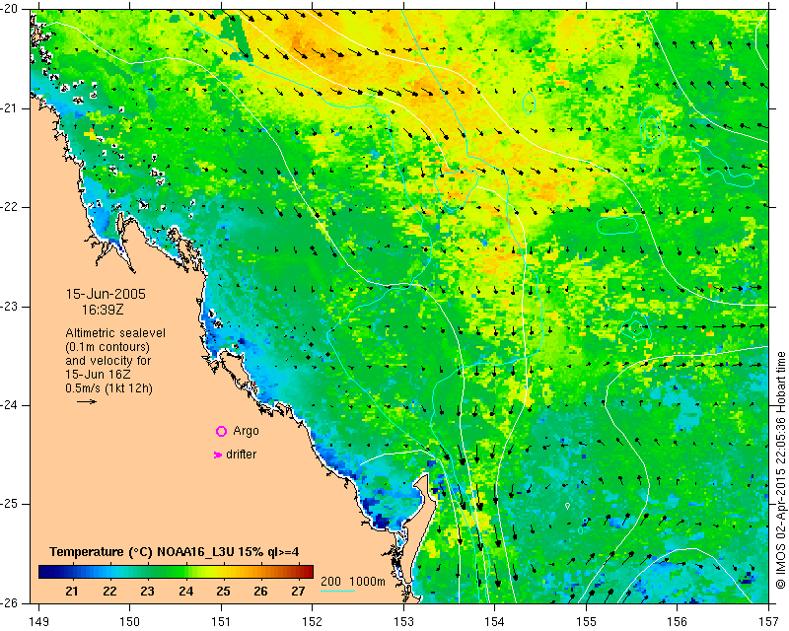Screen dimensions: 789x631
Task: Click latitude axis label '-24'
Action: tap(10, 405)
